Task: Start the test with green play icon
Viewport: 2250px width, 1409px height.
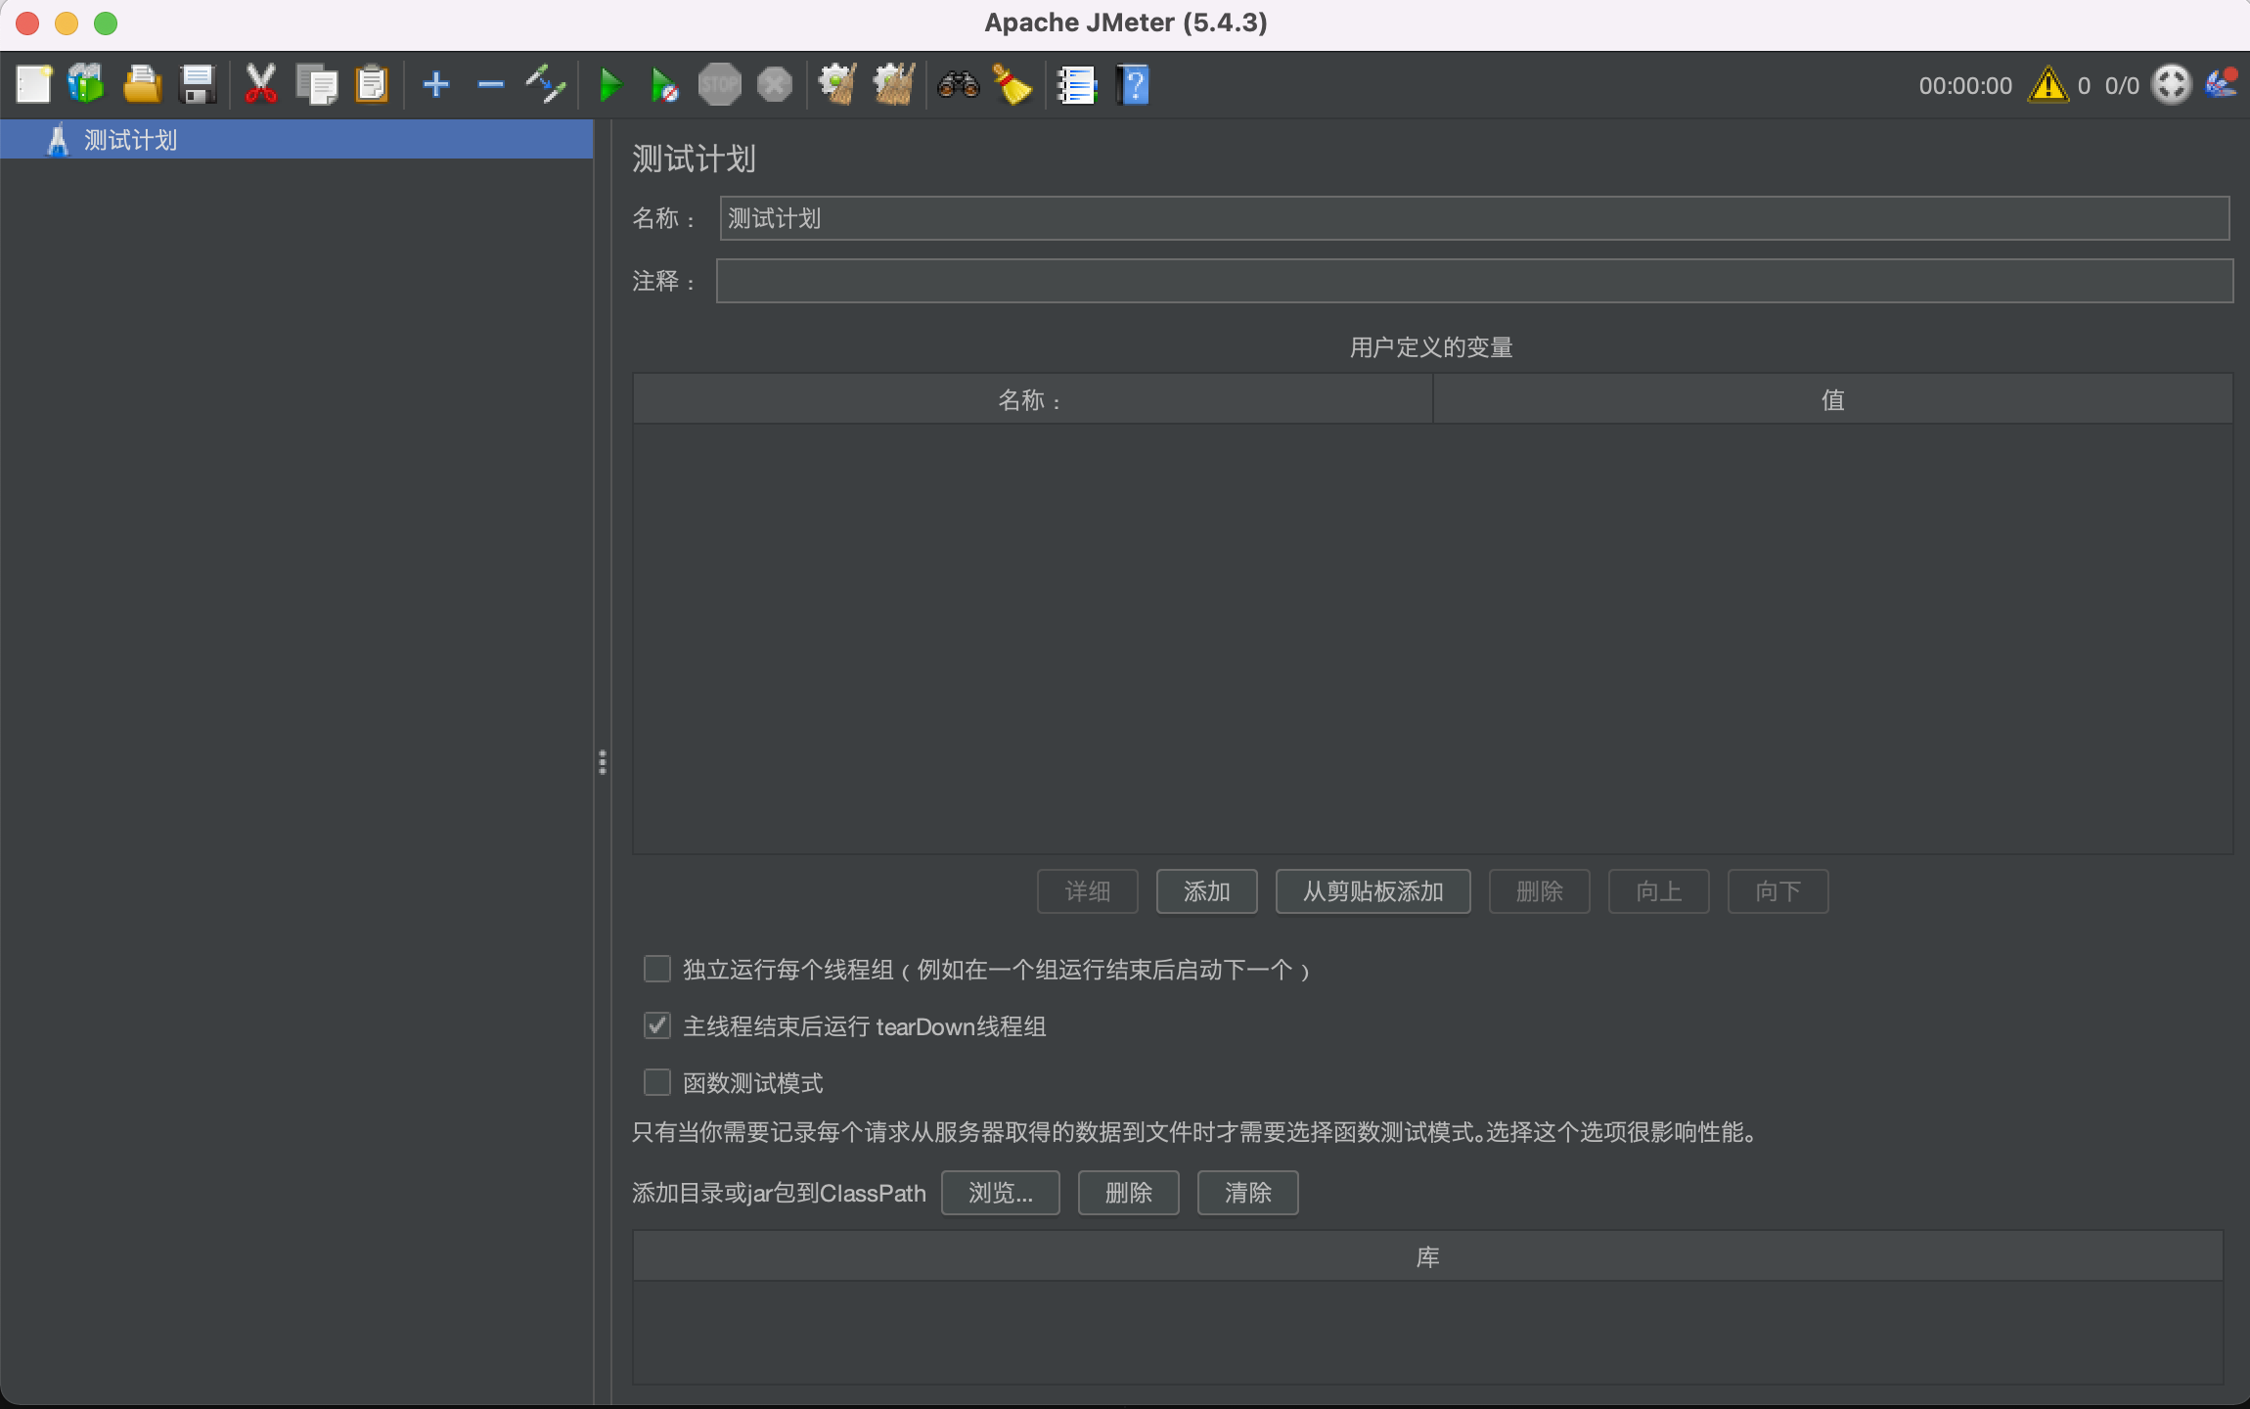Action: pyautogui.click(x=610, y=85)
